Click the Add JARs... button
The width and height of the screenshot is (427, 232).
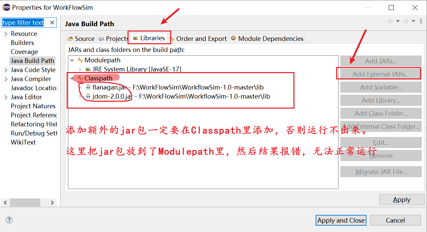[x=381, y=61]
